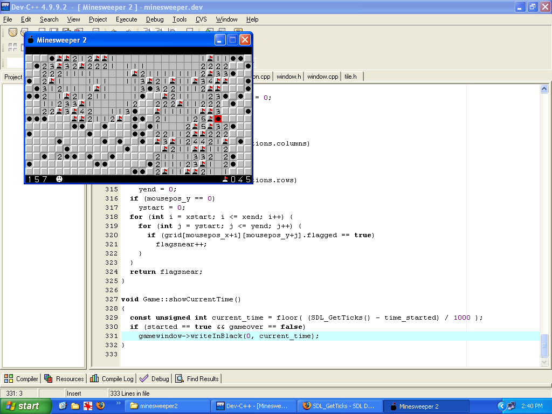Viewport: 552px width, 414px height.
Task: Click the flag counter icon in Minesweeper
Action: [225, 179]
